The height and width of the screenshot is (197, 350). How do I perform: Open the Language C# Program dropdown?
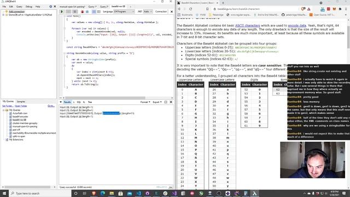tap(124, 11)
